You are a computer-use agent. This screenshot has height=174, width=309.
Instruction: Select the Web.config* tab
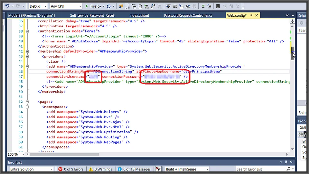237,15
